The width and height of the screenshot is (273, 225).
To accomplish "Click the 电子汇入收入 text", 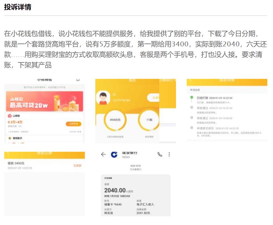I will tap(145, 204).
